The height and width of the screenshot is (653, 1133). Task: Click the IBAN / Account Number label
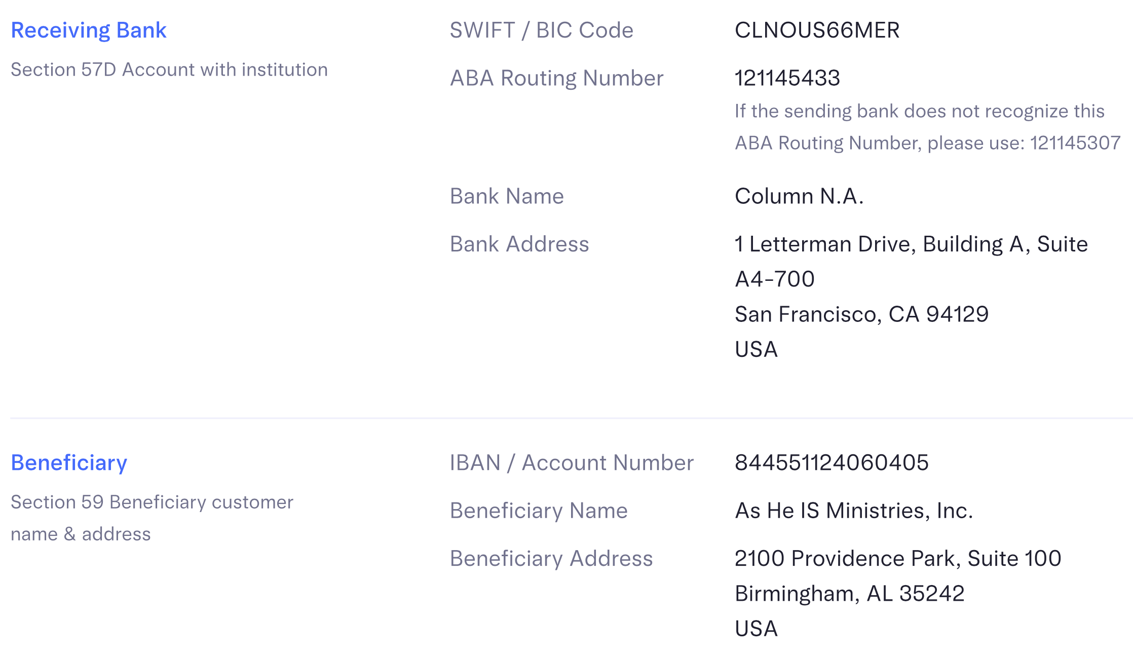[x=572, y=463]
